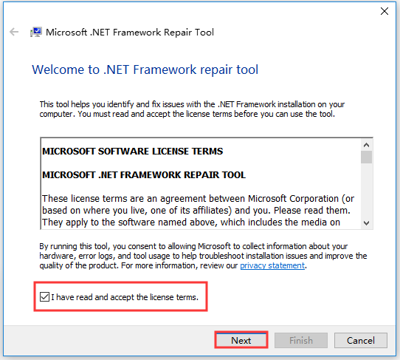Image resolution: width=400 pixels, height=360 pixels.
Task: Go back using the left arrow icon
Action: point(14,32)
